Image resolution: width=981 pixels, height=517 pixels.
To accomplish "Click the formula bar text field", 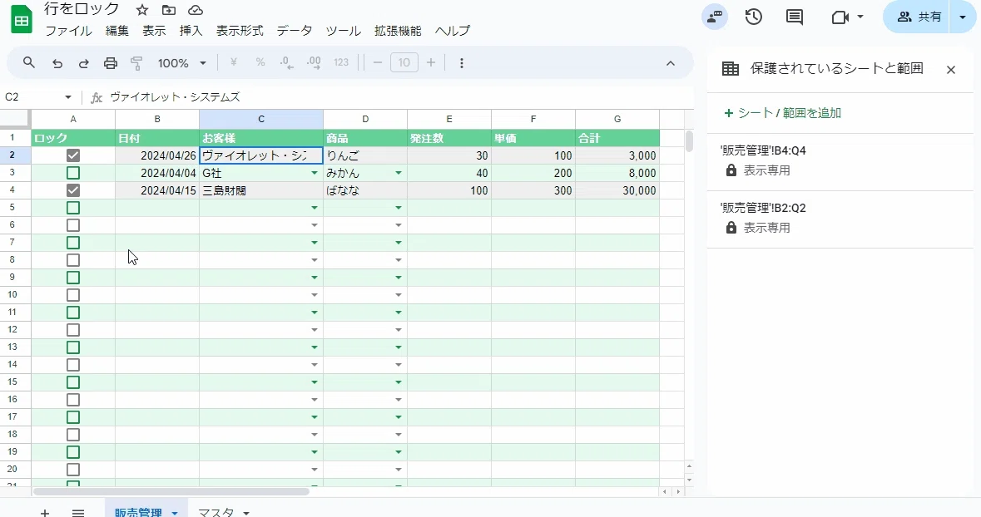I will pos(400,97).
